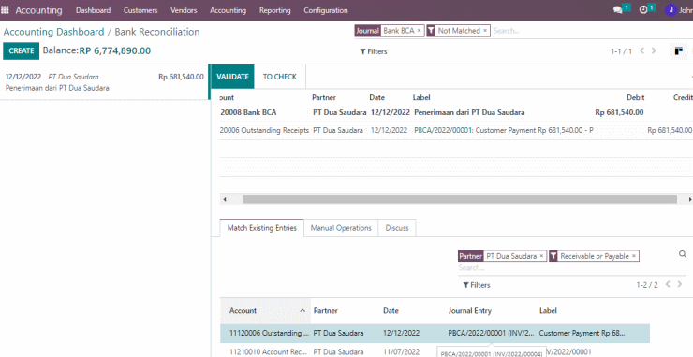Remove the Receivable or Payable facet

(x=634, y=256)
